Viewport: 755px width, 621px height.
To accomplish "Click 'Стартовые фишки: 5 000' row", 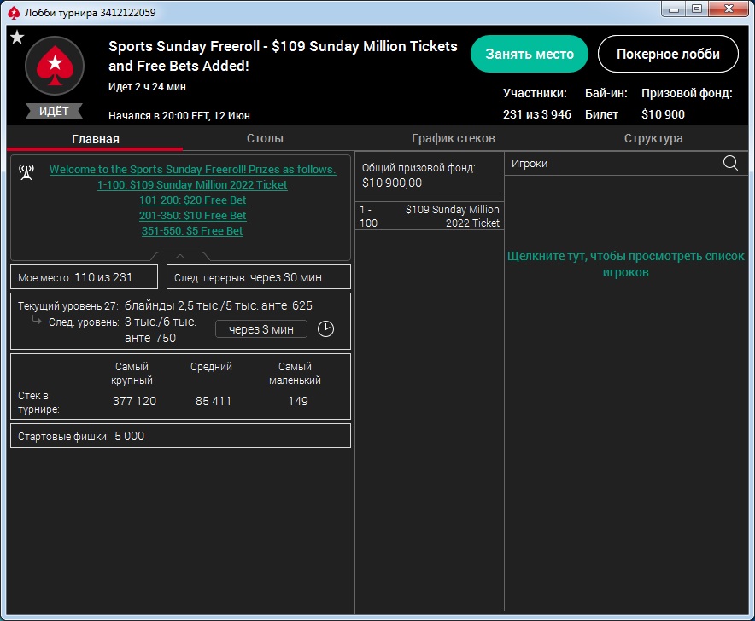I will pyautogui.click(x=180, y=436).
